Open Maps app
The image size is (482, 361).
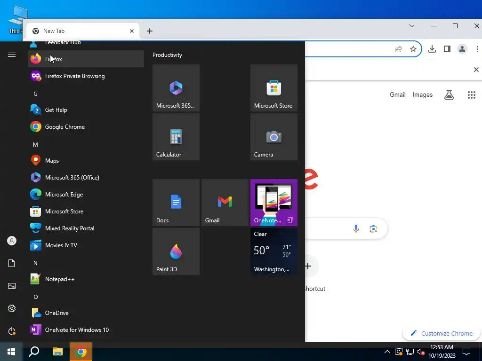pyautogui.click(x=86, y=160)
